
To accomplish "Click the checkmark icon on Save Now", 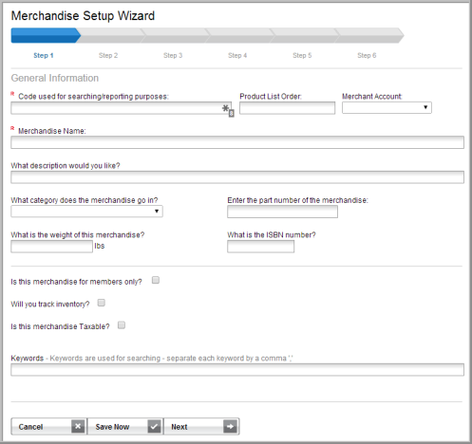I will point(154,426).
